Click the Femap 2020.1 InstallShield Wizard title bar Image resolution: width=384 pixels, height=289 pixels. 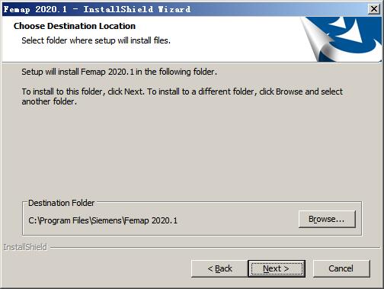pos(178,9)
